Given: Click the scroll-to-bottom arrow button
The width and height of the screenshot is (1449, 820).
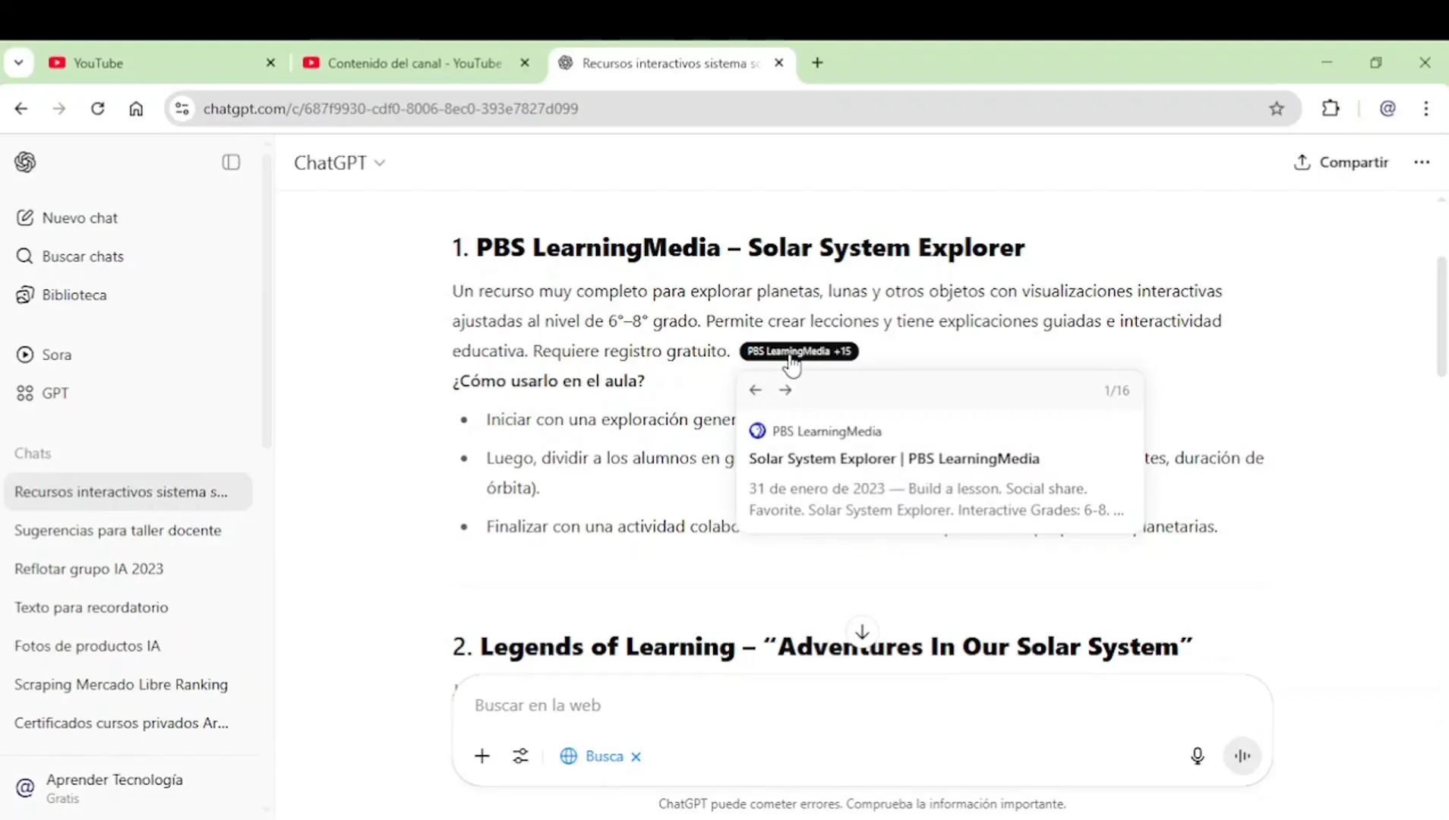Looking at the screenshot, I should 862,632.
